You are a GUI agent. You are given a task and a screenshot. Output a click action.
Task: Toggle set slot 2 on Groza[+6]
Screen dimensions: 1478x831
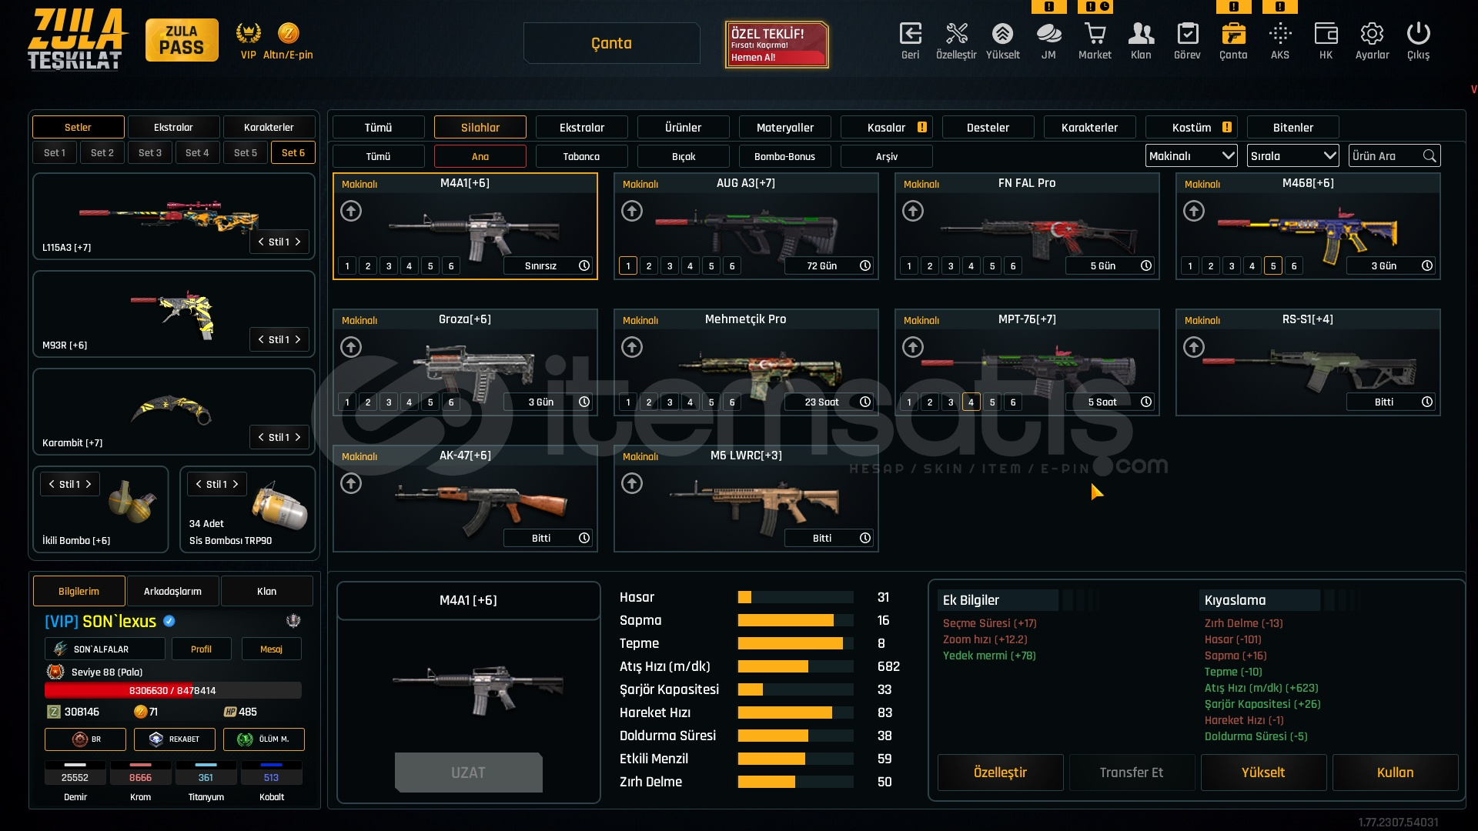point(368,402)
